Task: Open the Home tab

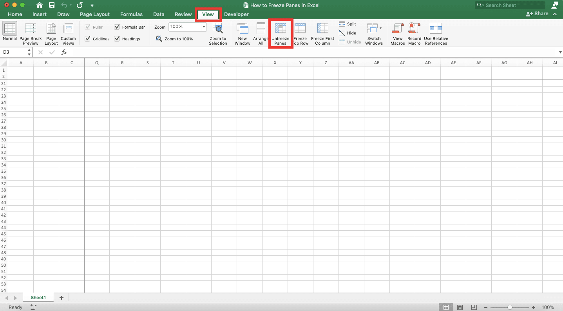Action: pyautogui.click(x=15, y=14)
